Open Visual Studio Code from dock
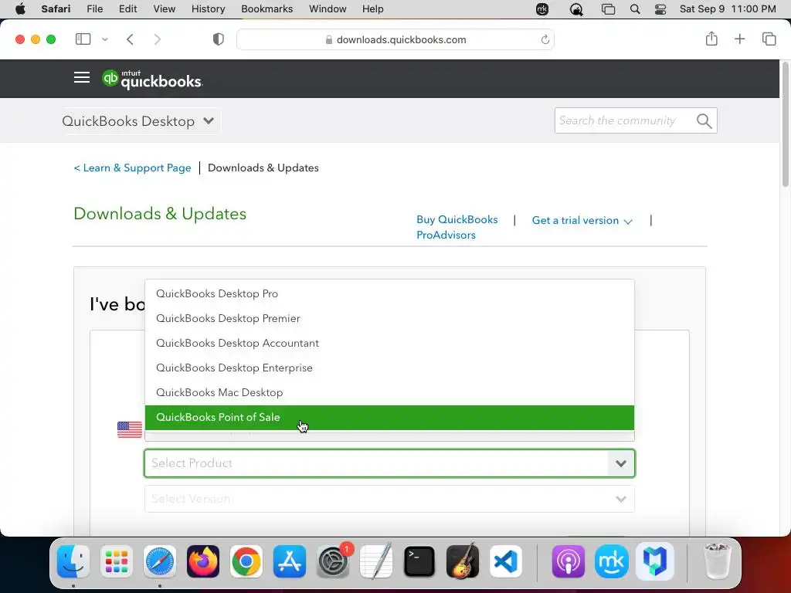Image resolution: width=791 pixels, height=593 pixels. [x=506, y=561]
